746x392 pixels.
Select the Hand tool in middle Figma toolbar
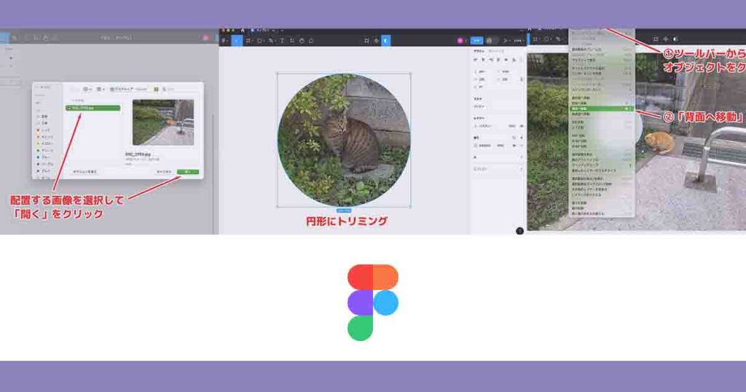302,41
